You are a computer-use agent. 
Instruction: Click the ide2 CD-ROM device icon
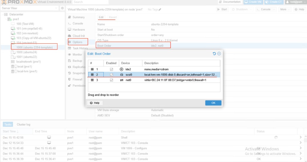[x=121, y=69]
